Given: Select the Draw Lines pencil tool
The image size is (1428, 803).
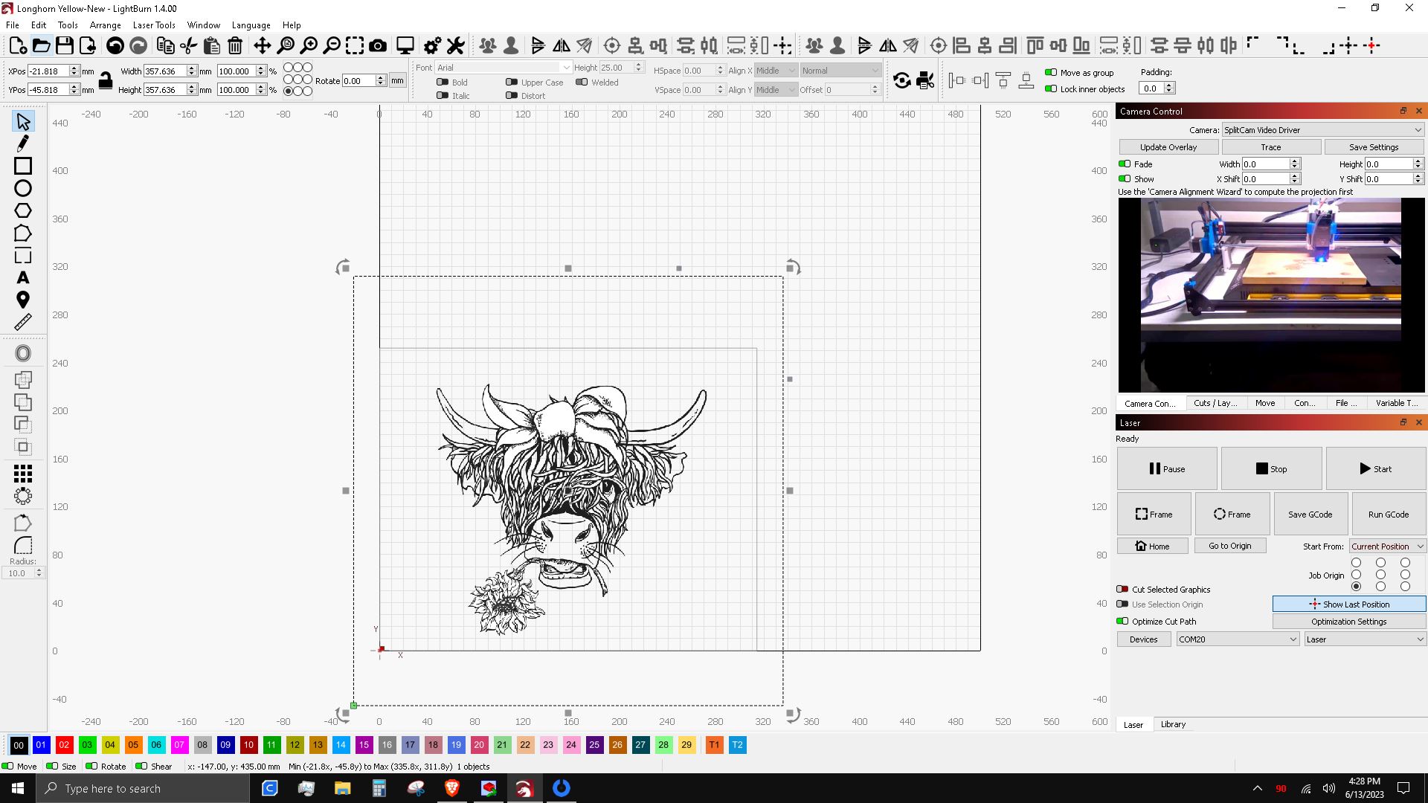Looking at the screenshot, I should [22, 143].
